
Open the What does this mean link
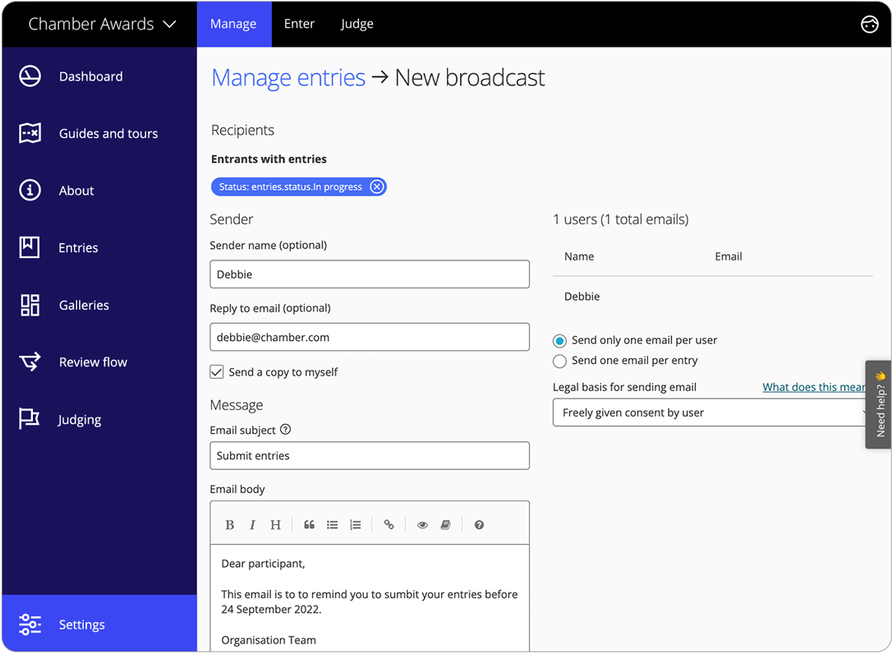(x=813, y=387)
